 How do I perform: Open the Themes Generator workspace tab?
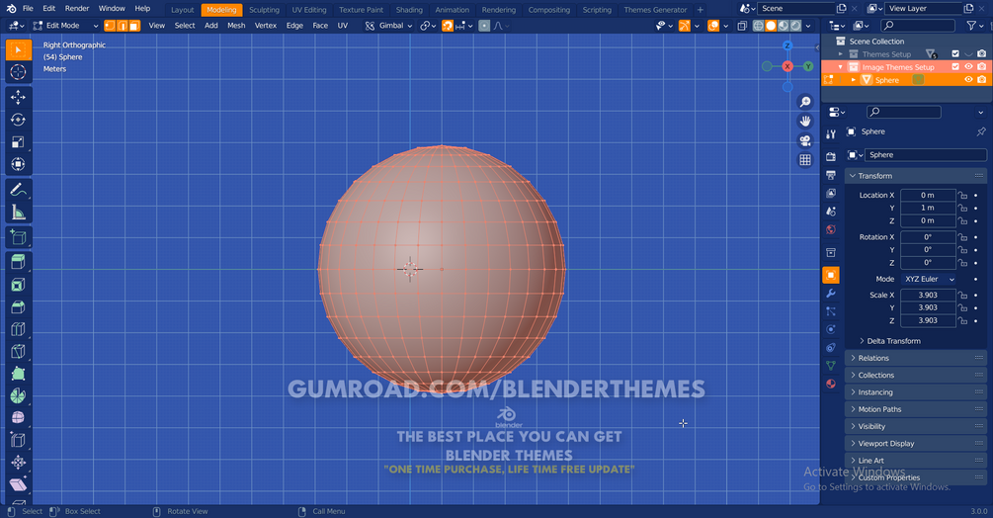click(x=655, y=10)
